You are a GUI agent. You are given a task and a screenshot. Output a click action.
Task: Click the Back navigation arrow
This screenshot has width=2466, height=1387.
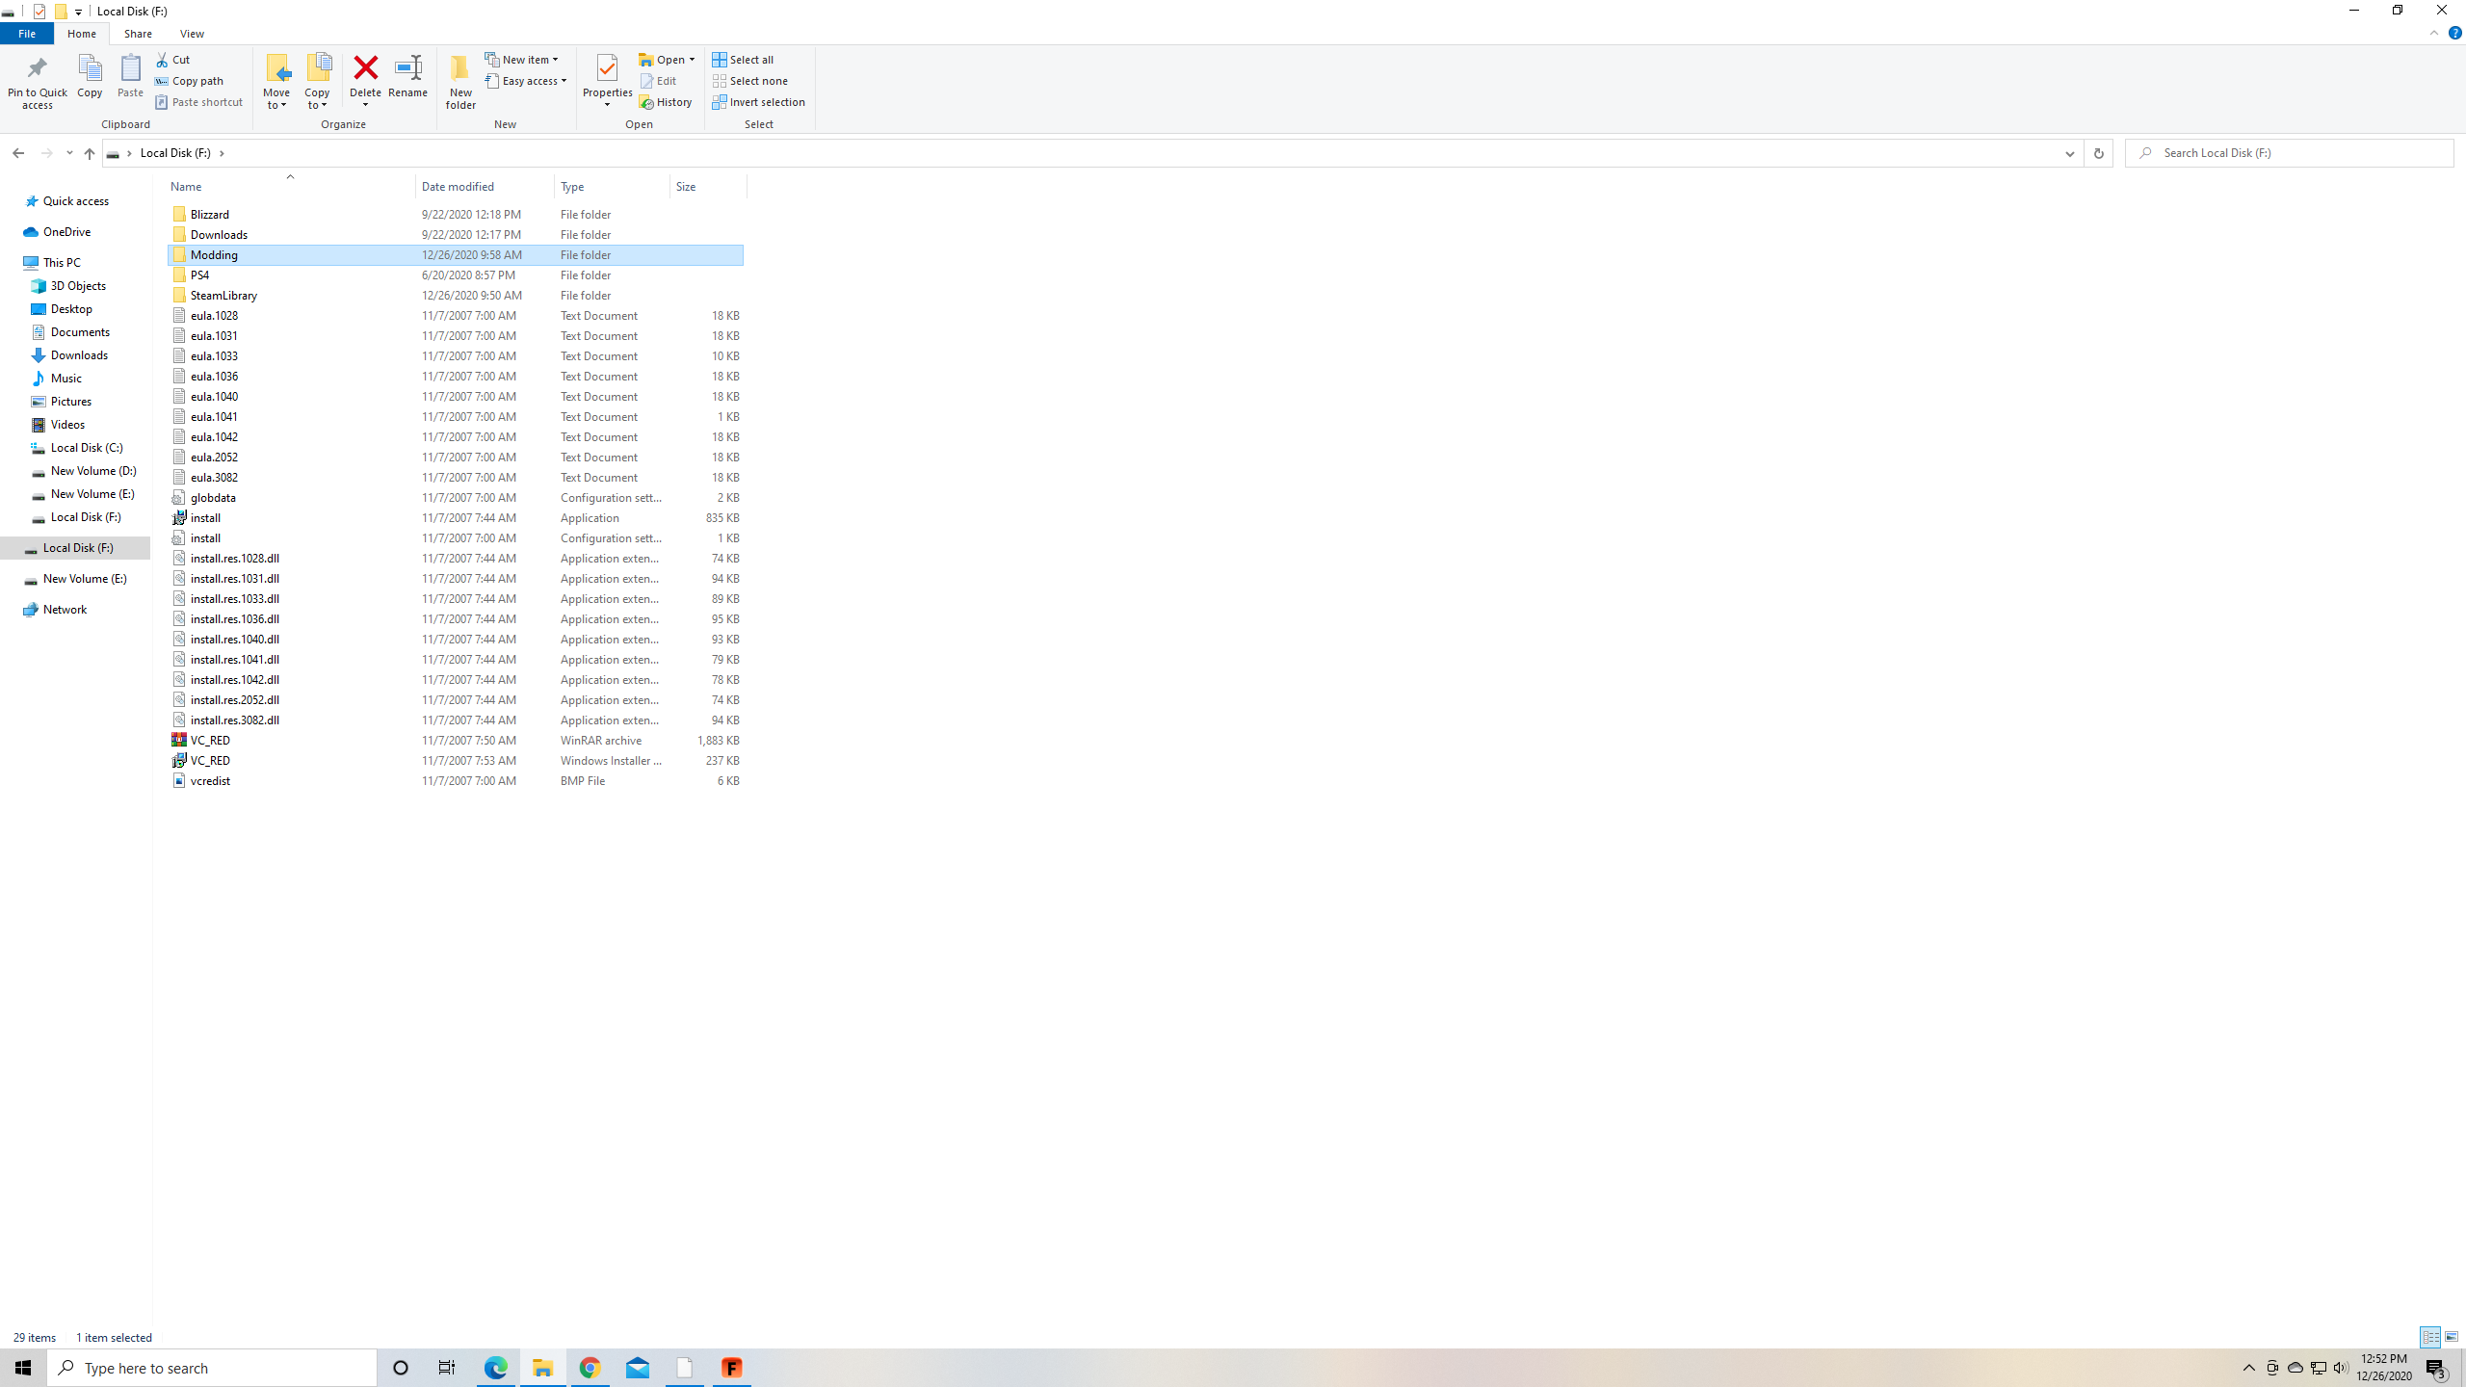click(x=18, y=153)
